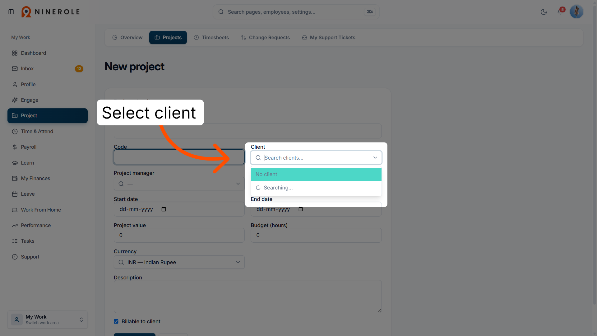Click the Payroll dollar icon
This screenshot has height=336, width=597.
15,147
